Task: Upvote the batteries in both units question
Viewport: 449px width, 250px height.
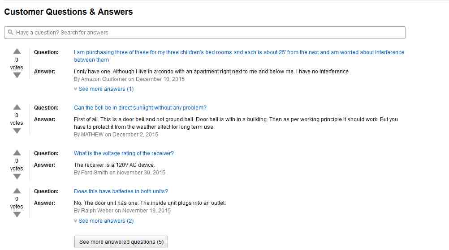Action: (17, 191)
